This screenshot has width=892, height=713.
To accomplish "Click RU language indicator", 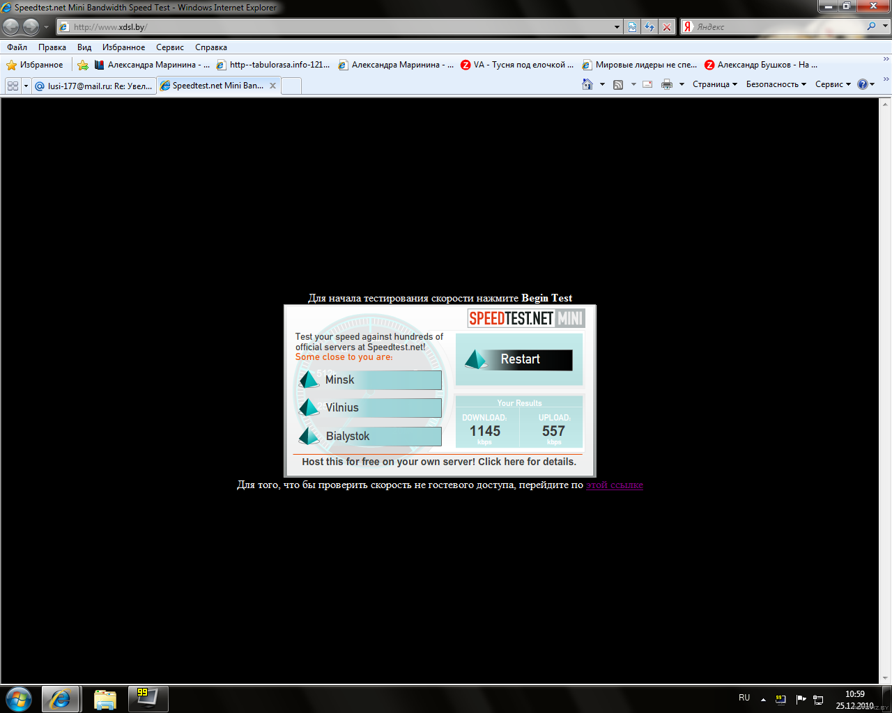I will pyautogui.click(x=744, y=698).
